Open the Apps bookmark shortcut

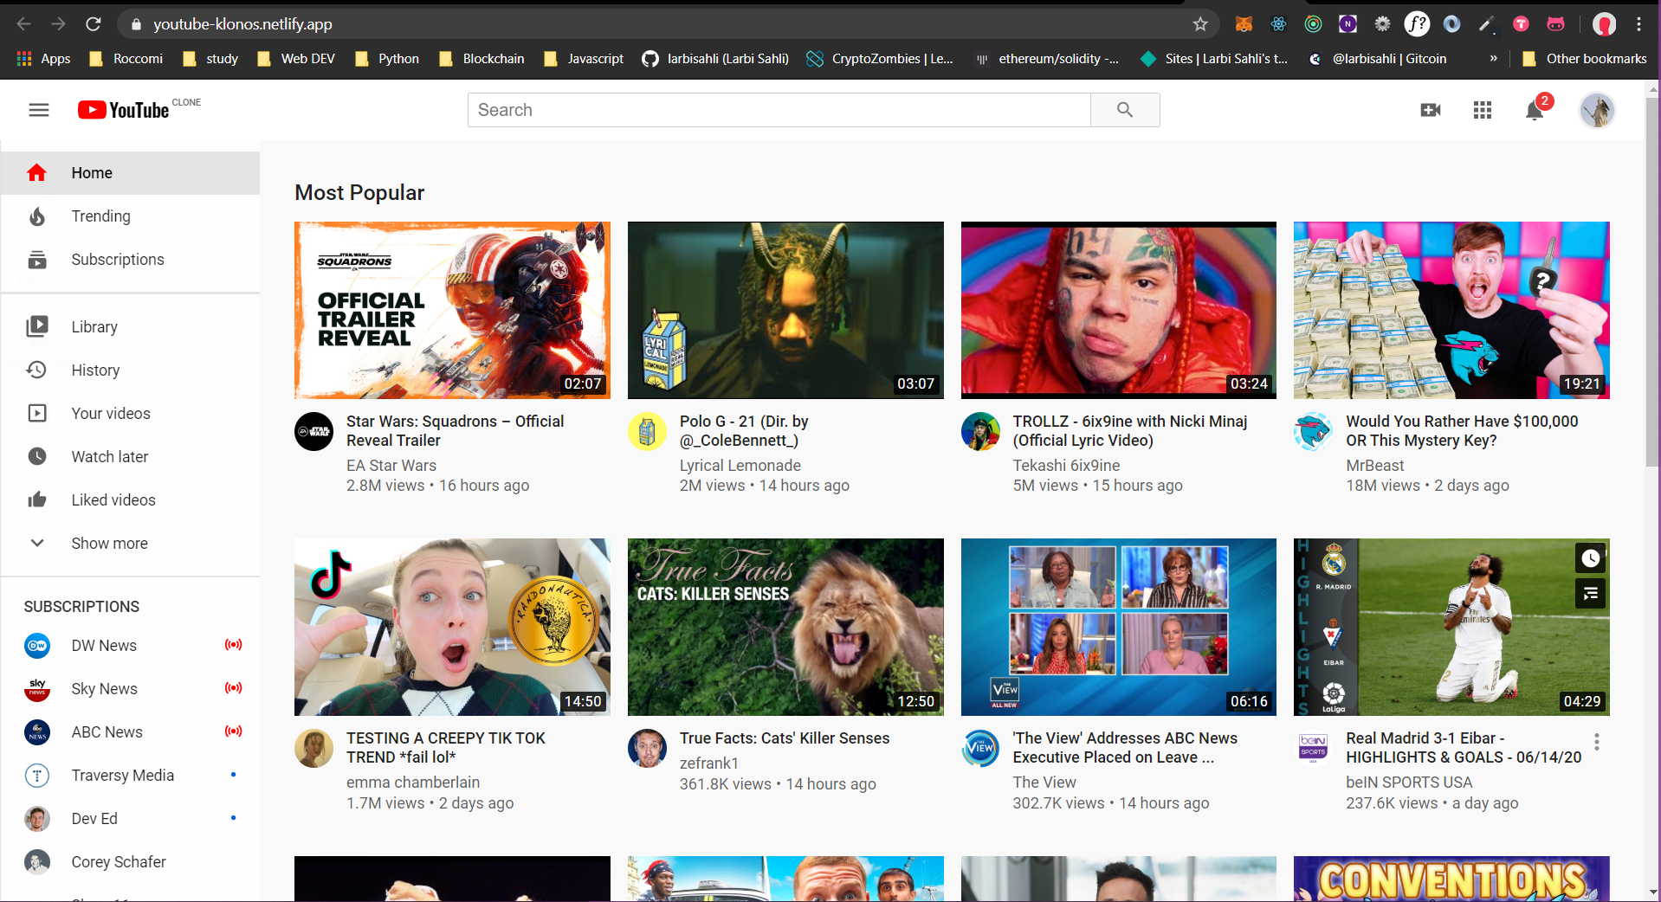click(44, 59)
